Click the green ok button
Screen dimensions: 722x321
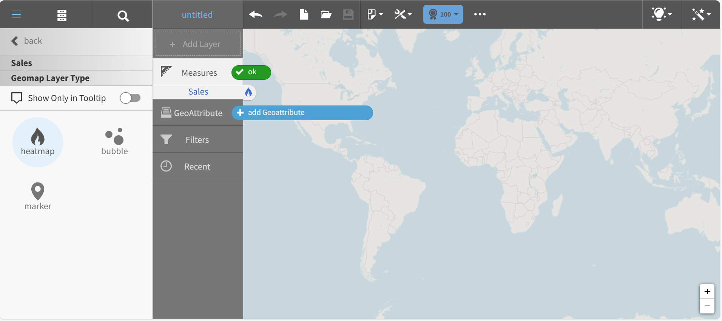251,72
